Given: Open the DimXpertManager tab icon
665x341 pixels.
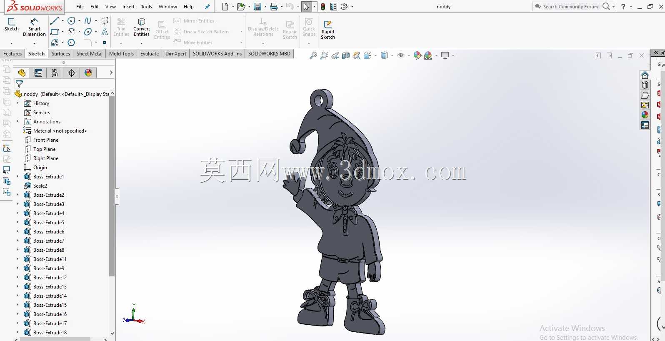Looking at the screenshot, I should (x=72, y=73).
